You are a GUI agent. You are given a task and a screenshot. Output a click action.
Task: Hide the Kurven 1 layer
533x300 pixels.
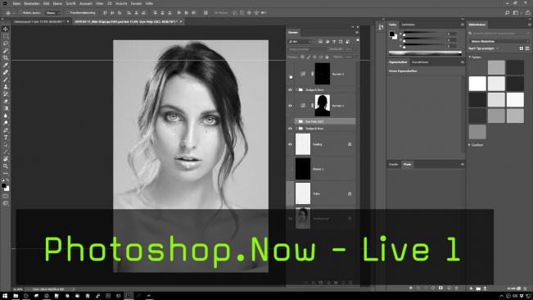tap(291, 106)
